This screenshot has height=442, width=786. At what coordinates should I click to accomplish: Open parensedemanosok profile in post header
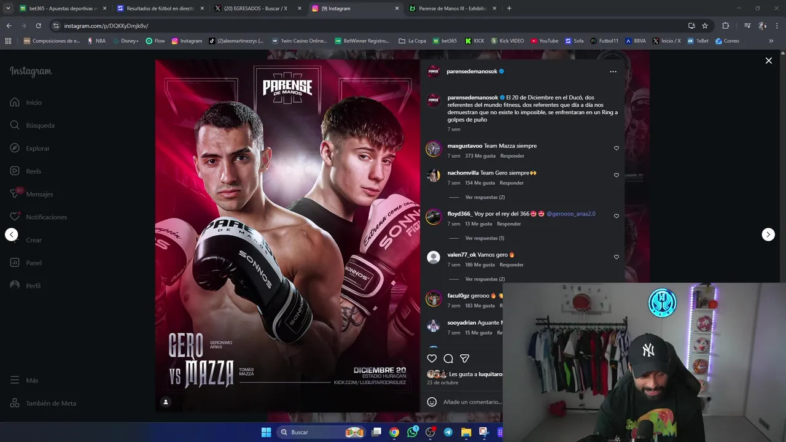click(472, 71)
